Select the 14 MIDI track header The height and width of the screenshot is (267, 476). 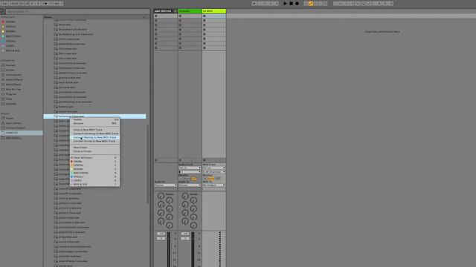tap(214, 11)
